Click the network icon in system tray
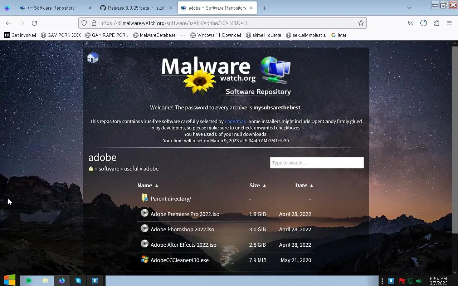Image resolution: width=458 pixels, height=286 pixels. (410, 281)
